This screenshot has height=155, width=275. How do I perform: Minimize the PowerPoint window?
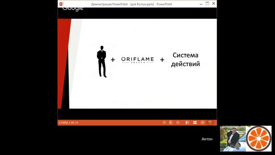[x=201, y=4]
